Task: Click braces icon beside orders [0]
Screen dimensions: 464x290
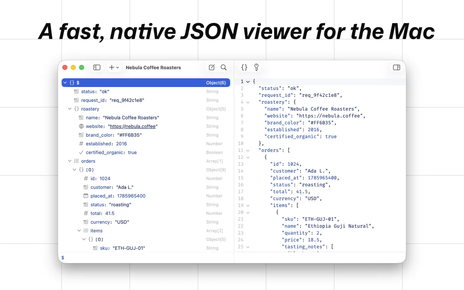Action: coord(81,170)
